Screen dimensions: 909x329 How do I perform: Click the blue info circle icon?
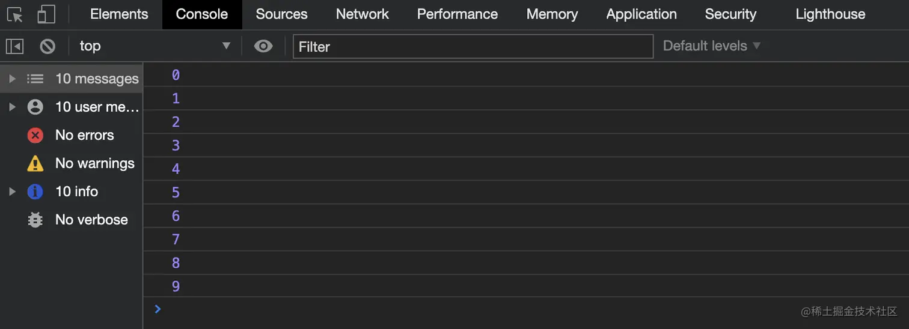[35, 192]
